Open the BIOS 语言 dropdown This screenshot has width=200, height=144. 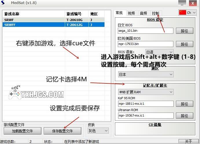[159, 52]
